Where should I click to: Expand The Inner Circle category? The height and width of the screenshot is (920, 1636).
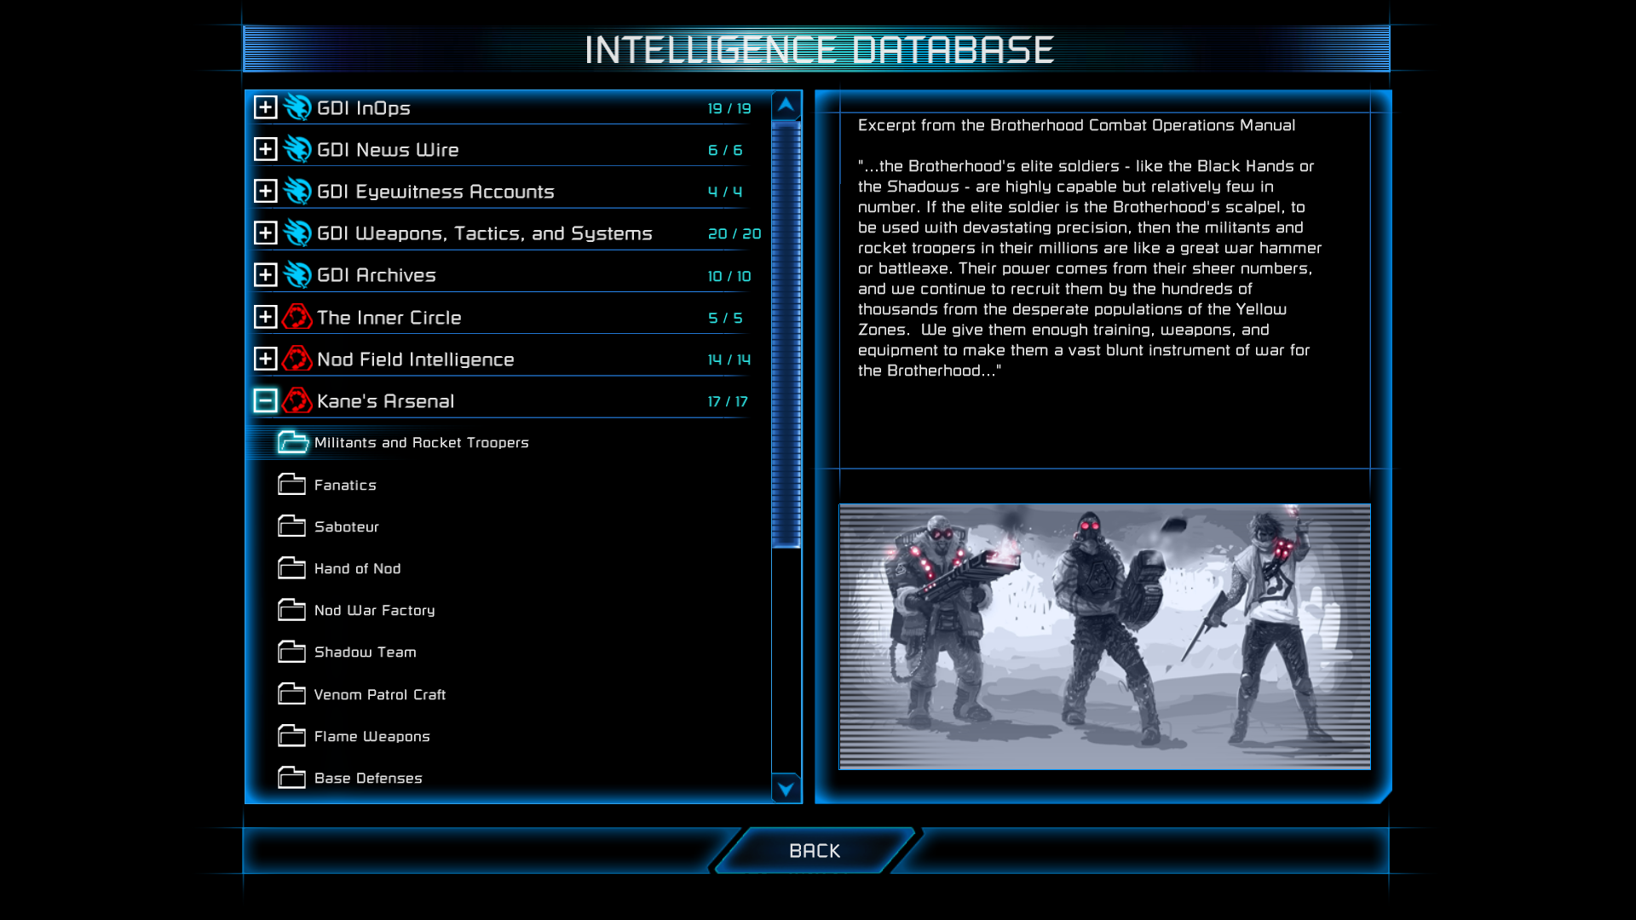(x=266, y=317)
